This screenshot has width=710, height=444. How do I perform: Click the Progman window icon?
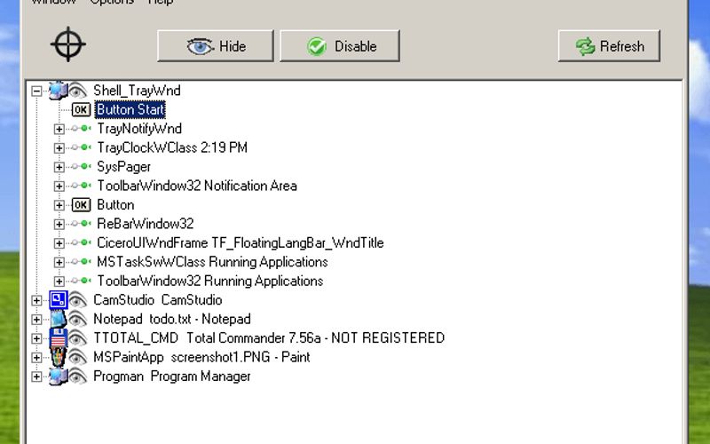(58, 376)
